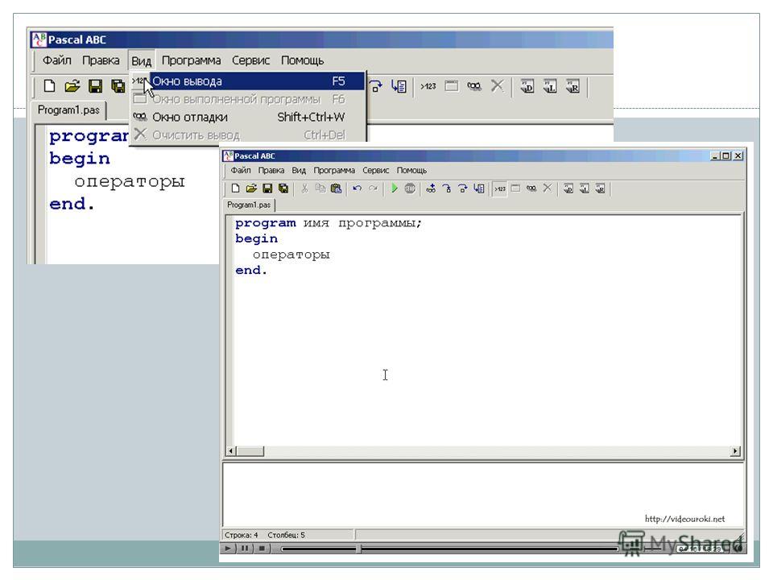This screenshot has height=580, width=773.
Task: Click >123 output icon in back window toolbar
Action: point(428,86)
